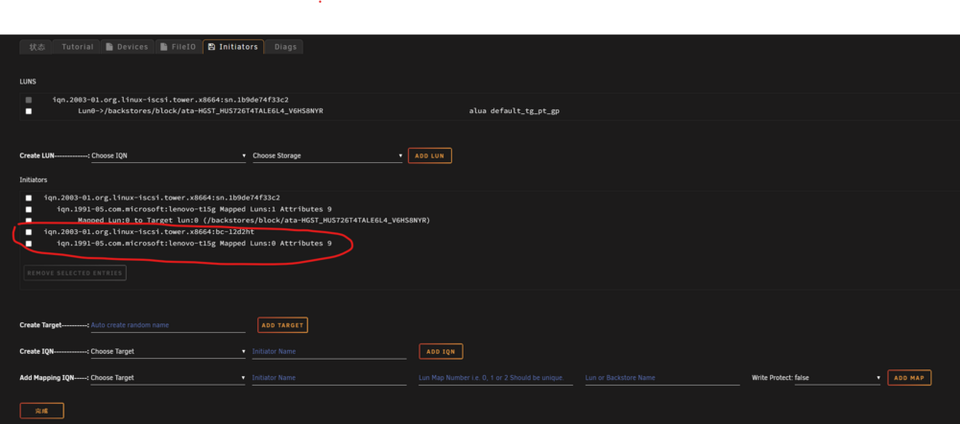Screen dimensions: 960x424
Task: Click the 完成 button
Action: (x=41, y=411)
